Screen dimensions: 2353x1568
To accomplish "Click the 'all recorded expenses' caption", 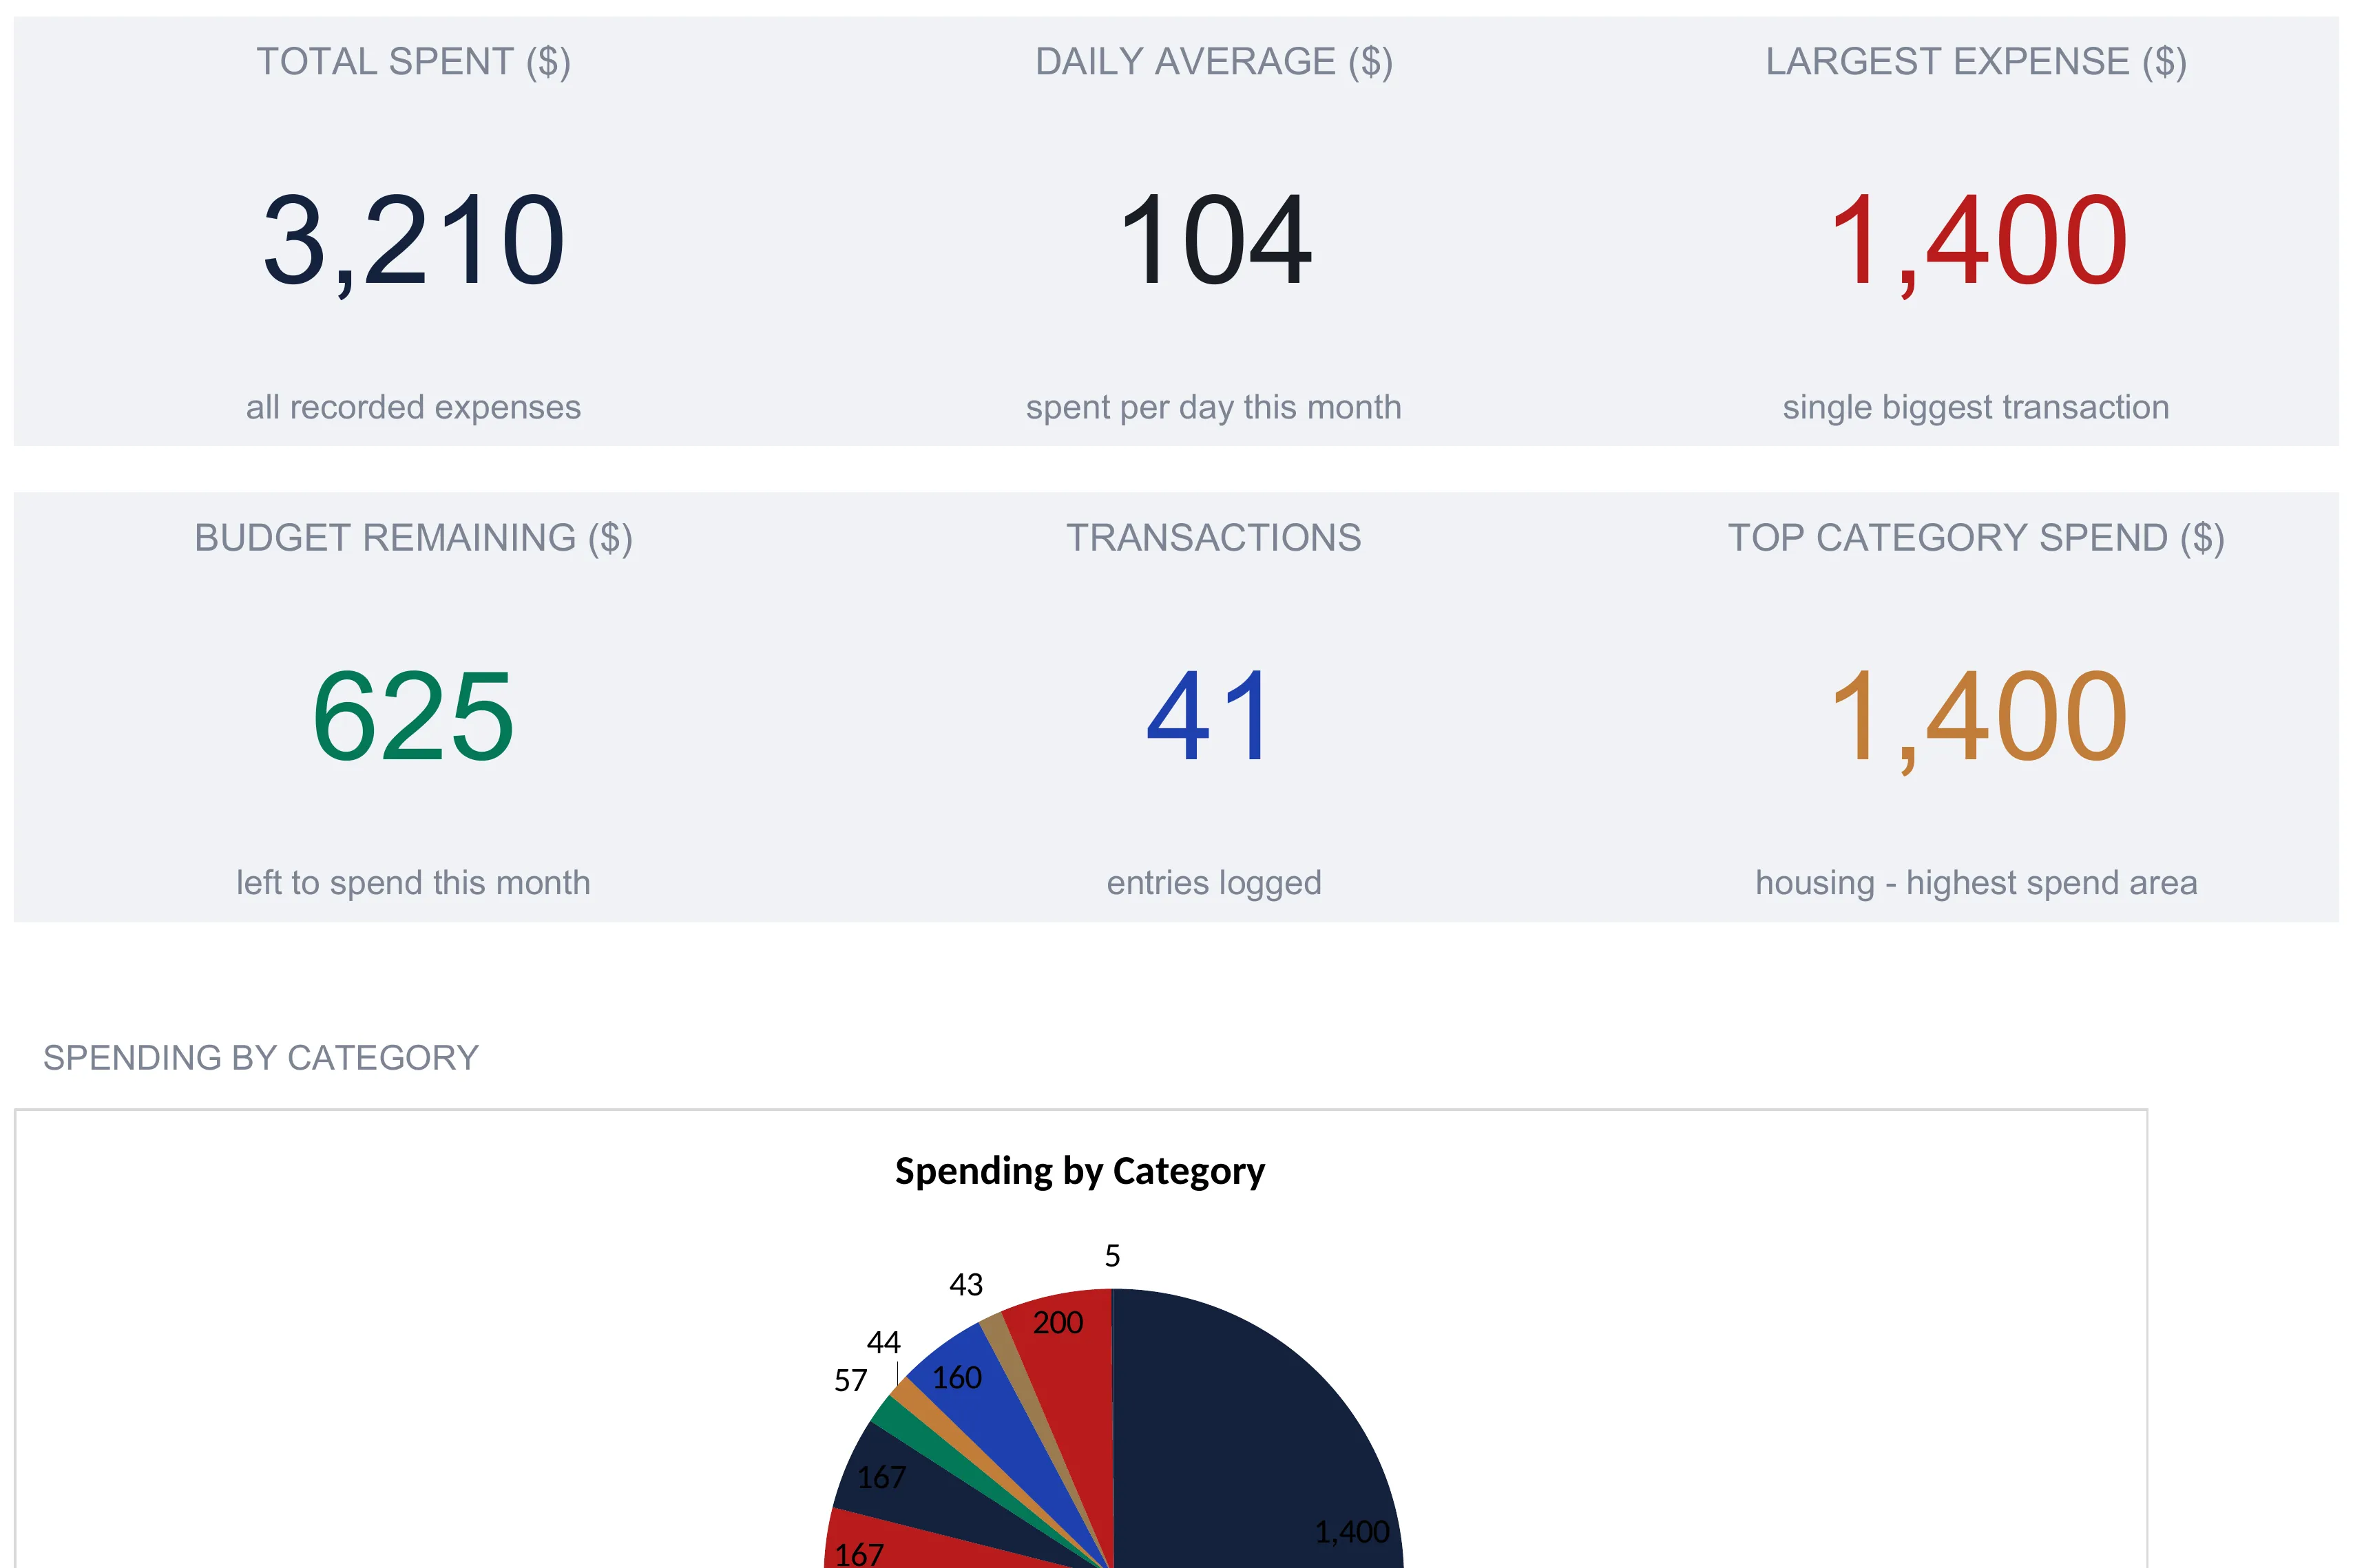I will pyautogui.click(x=413, y=407).
